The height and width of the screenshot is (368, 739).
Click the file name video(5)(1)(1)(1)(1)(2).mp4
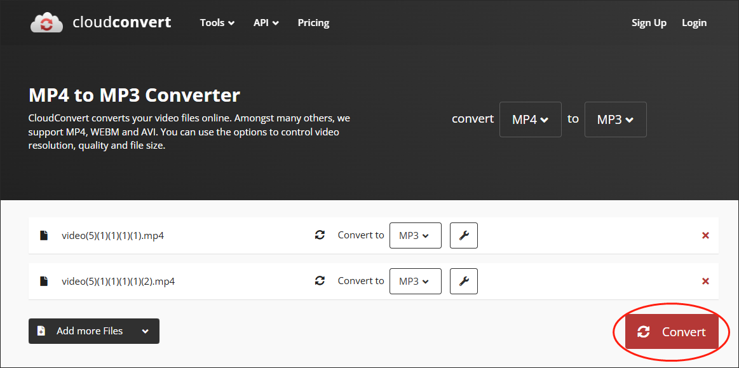(x=118, y=282)
